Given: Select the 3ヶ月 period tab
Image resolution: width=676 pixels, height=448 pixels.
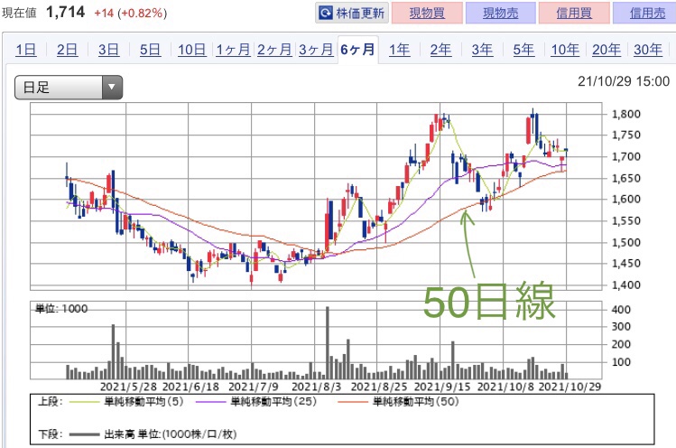Looking at the screenshot, I should pyautogui.click(x=316, y=50).
